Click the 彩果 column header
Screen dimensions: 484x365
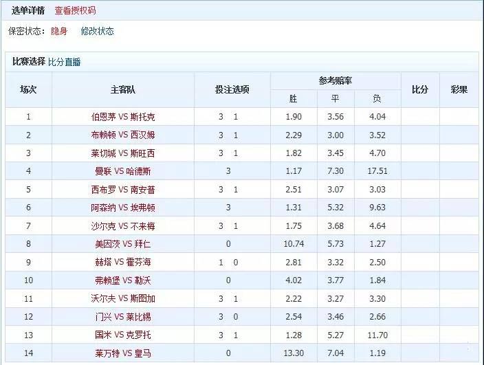point(459,89)
